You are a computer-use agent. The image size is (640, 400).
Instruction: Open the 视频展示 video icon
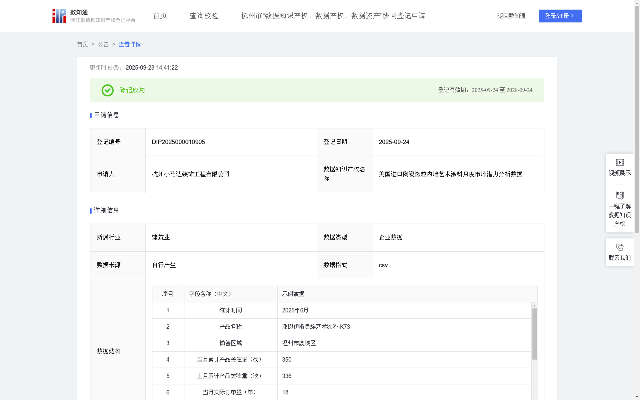tap(620, 162)
